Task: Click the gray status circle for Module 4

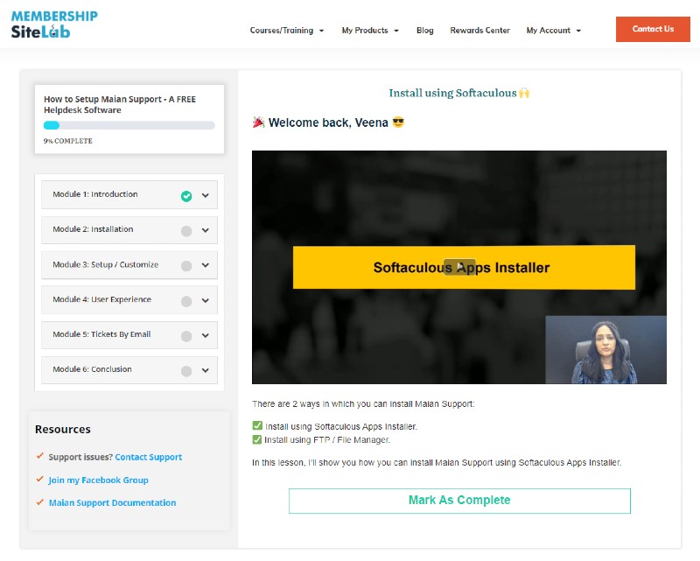Action: click(x=186, y=301)
